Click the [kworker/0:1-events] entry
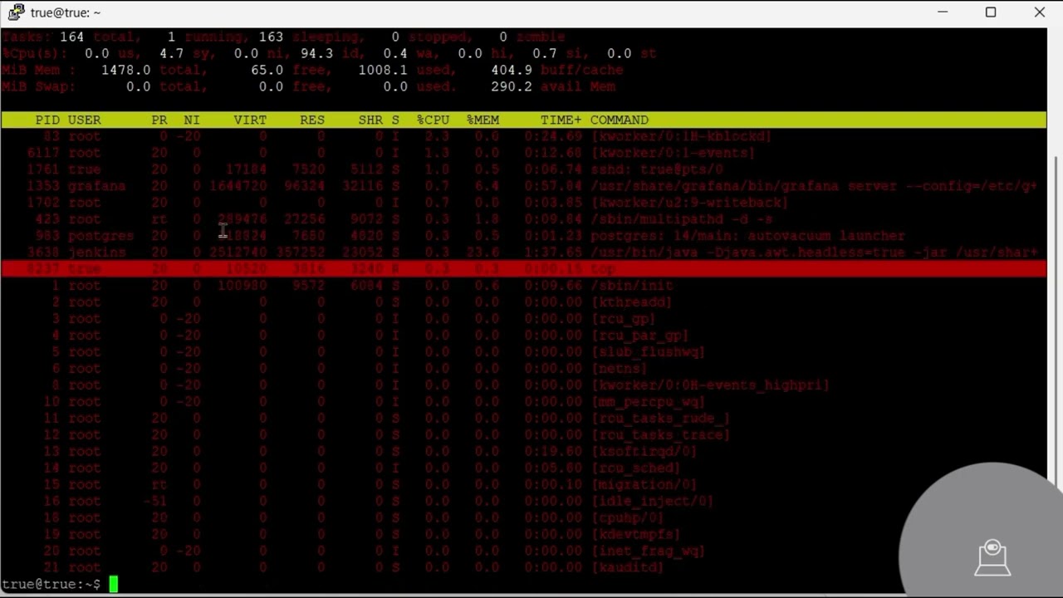The width and height of the screenshot is (1063, 598). (x=673, y=153)
